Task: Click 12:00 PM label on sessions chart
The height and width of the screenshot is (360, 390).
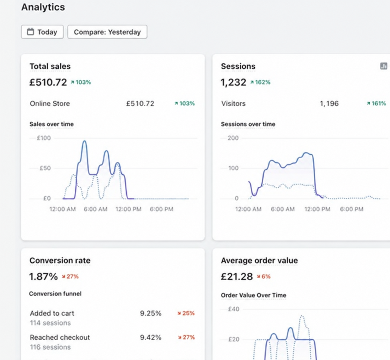Action: coord(317,209)
